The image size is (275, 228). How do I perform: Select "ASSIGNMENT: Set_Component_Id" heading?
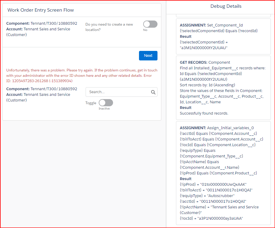pos(211,25)
